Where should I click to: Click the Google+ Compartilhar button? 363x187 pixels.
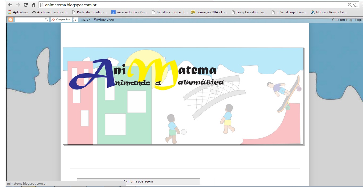tap(61, 20)
